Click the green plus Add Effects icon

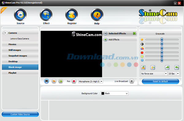pyautogui.click(x=105, y=40)
